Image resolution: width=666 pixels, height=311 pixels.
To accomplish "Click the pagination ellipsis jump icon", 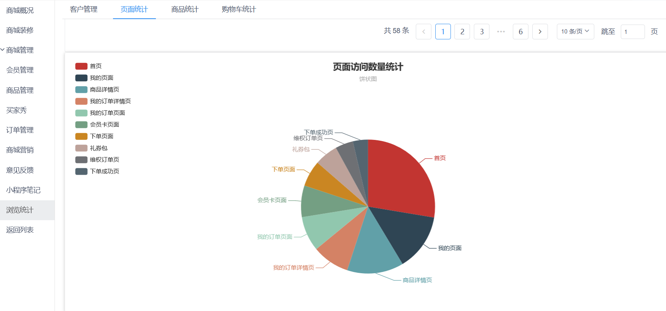I will (x=501, y=32).
